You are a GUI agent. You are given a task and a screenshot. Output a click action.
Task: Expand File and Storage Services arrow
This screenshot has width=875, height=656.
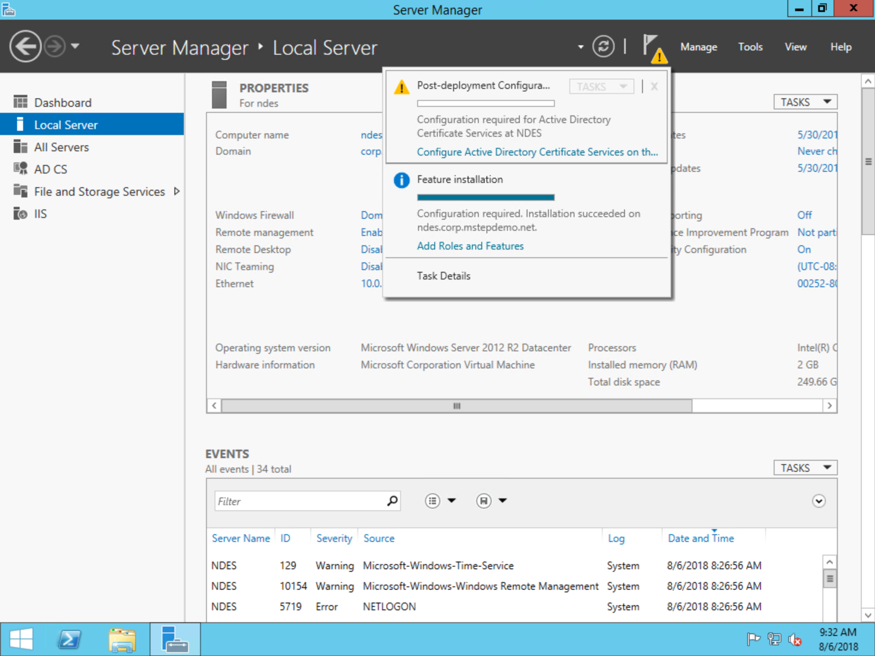pos(177,191)
